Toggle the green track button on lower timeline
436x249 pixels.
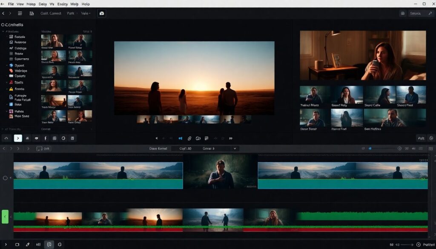click(x=5, y=217)
